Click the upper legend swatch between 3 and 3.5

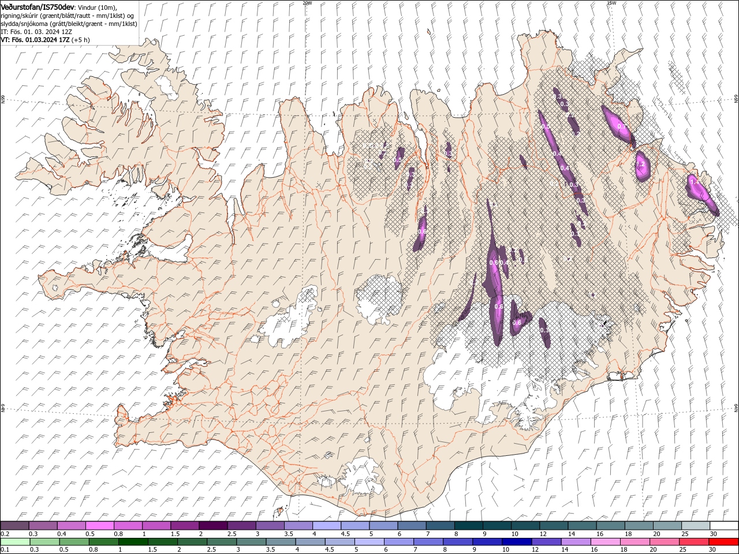[x=270, y=526]
